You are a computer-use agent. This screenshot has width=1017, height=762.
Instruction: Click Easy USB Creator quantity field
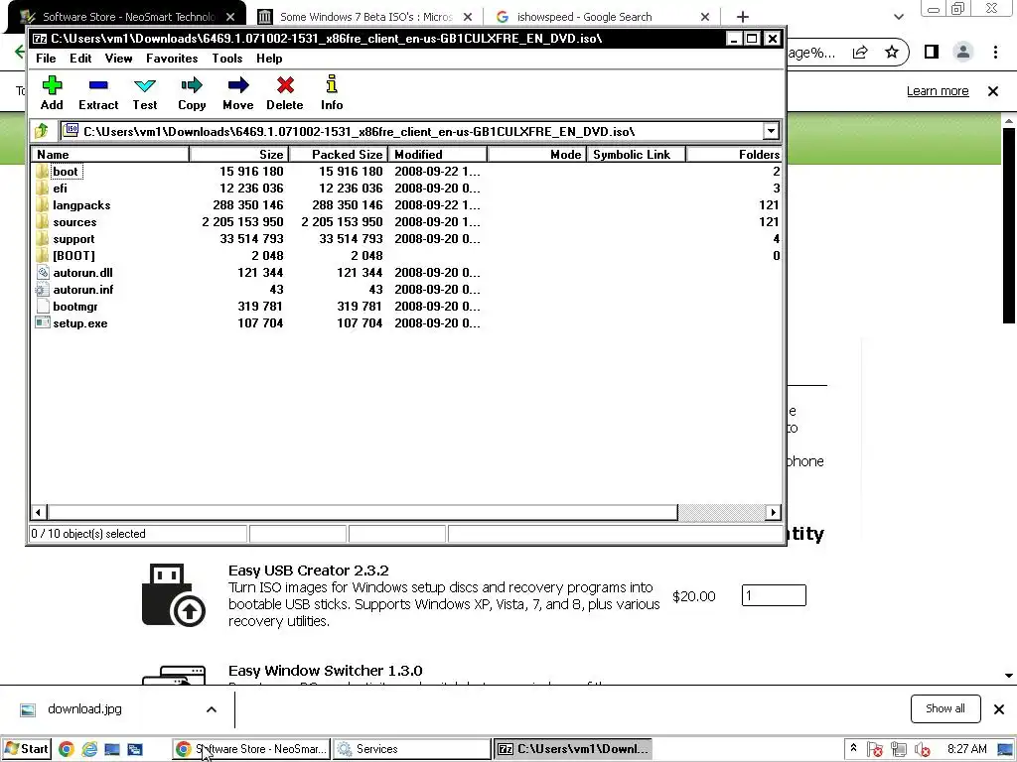[774, 595]
